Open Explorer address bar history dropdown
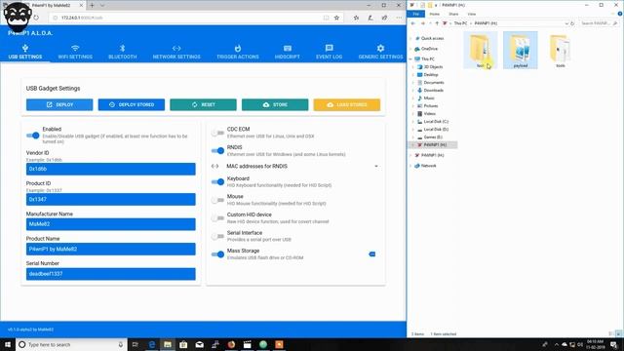 (566, 23)
